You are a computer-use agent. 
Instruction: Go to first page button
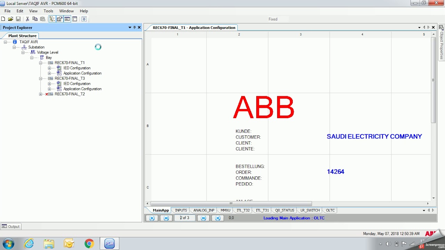(x=152, y=218)
